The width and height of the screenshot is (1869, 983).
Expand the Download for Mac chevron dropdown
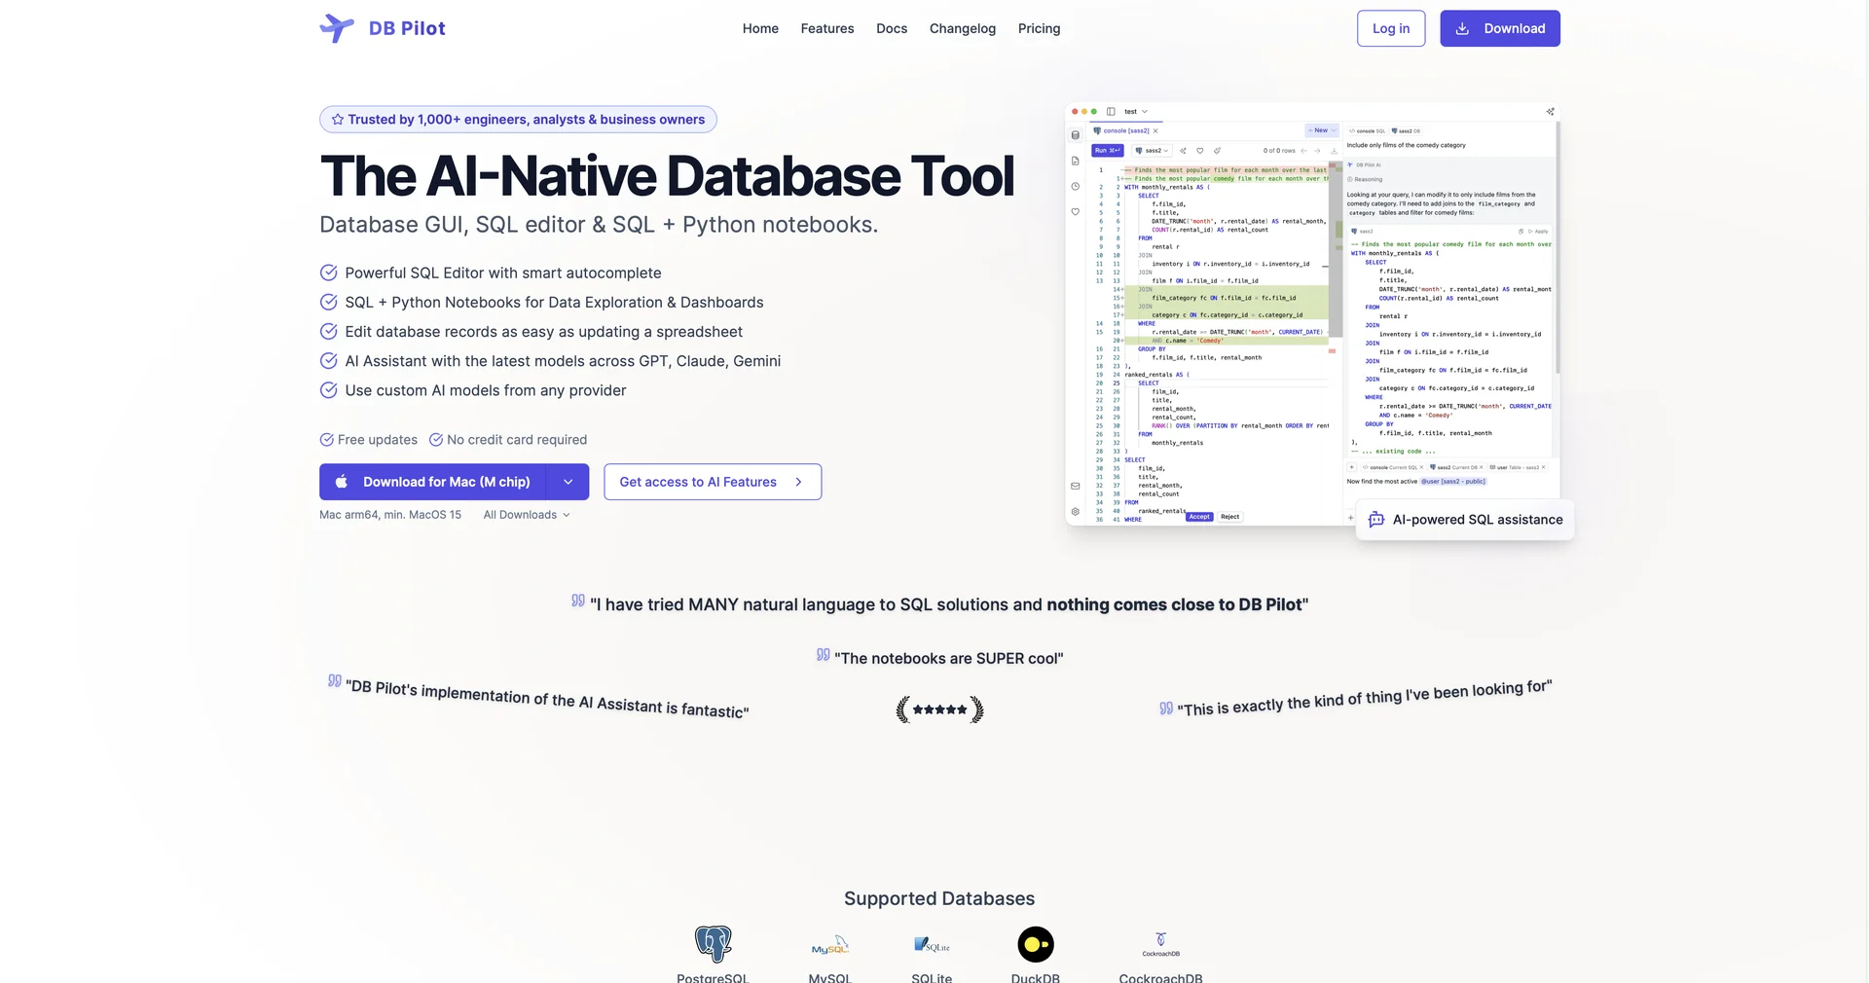coord(568,482)
